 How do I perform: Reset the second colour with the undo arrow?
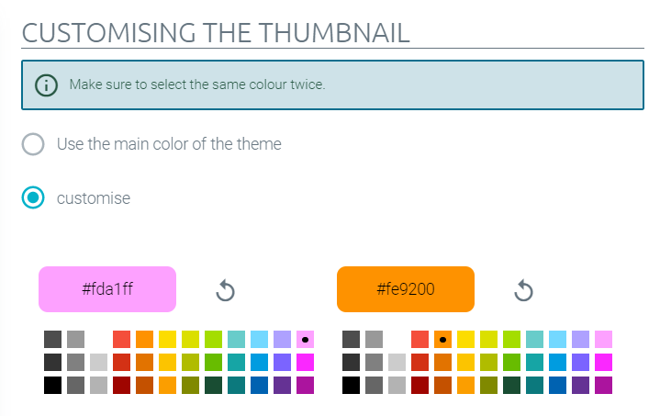pos(523,290)
